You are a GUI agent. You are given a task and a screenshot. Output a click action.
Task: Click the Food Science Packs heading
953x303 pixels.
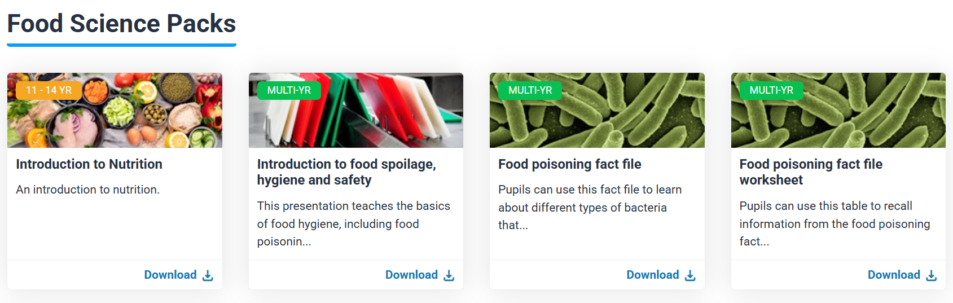(x=121, y=24)
